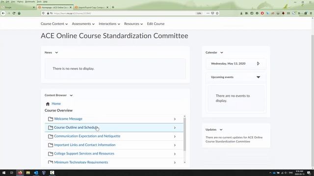
Task: Switch to Firefox in the taskbar
Action: [20, 173]
